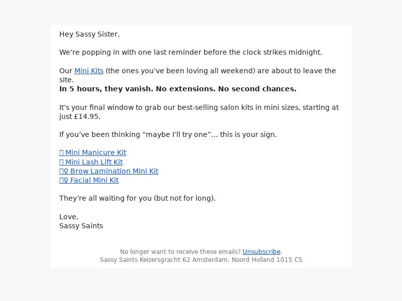The width and height of the screenshot is (402, 301).
Task: Click the emoji icon before Facial Mini Kit
Action: coord(64,181)
